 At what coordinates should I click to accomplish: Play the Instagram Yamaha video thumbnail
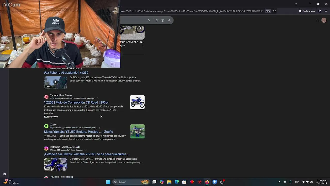click(55, 164)
